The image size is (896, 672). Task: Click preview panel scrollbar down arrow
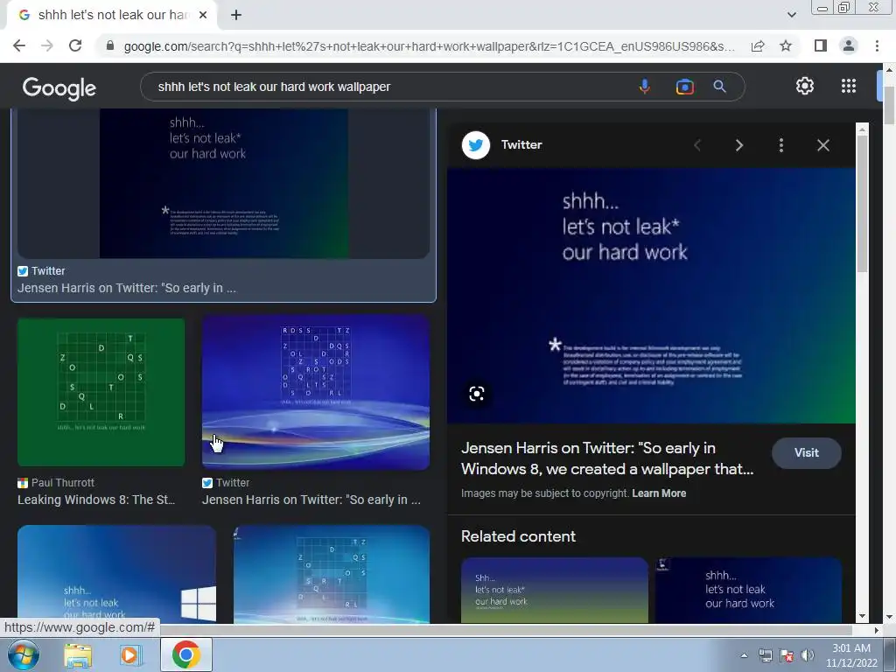click(x=862, y=617)
